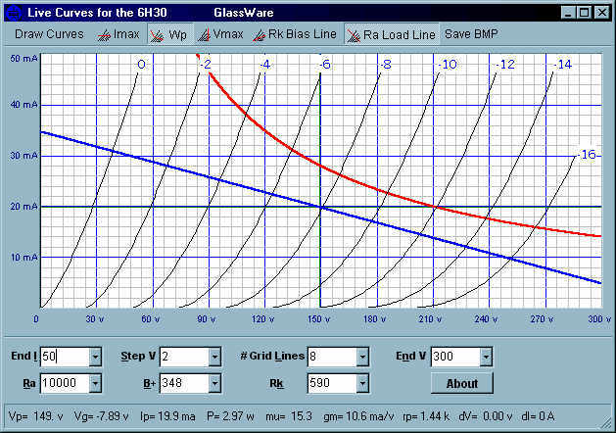This screenshot has width=616, height=433.
Task: Click the window resize grip in corner
Action: 605,422
